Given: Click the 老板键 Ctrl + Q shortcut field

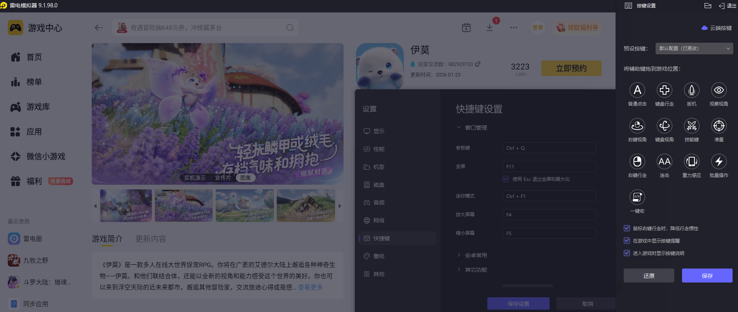Looking at the screenshot, I should coord(549,148).
